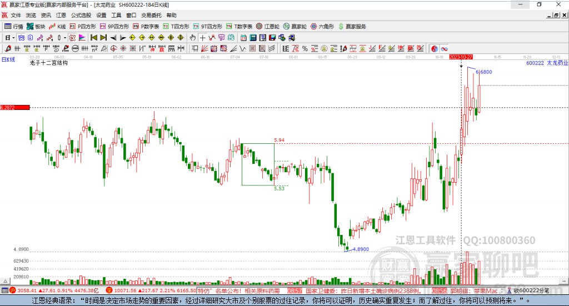
Task: Click the 600222 太龙药业 stock label
Action: 547,63
